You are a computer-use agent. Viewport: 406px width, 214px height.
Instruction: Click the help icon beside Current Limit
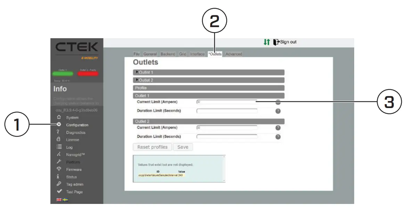click(277, 102)
